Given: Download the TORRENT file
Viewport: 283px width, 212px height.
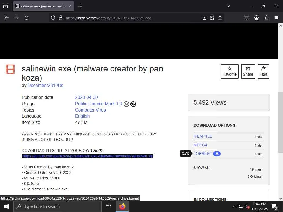Looking at the screenshot, I should [x=203, y=153].
